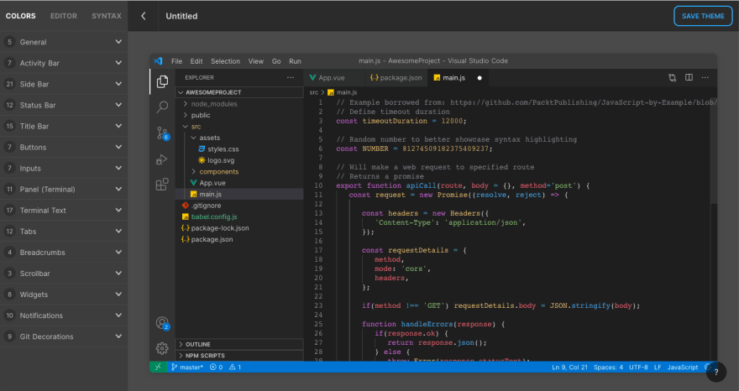The width and height of the screenshot is (739, 391).
Task: Click the back arrow next to Untitled
Action: (x=144, y=16)
